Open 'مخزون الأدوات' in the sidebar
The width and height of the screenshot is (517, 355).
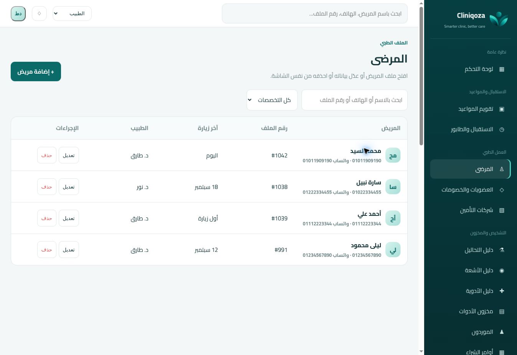point(470,311)
